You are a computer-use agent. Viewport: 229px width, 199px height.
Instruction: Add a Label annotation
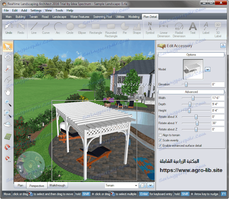(206, 28)
